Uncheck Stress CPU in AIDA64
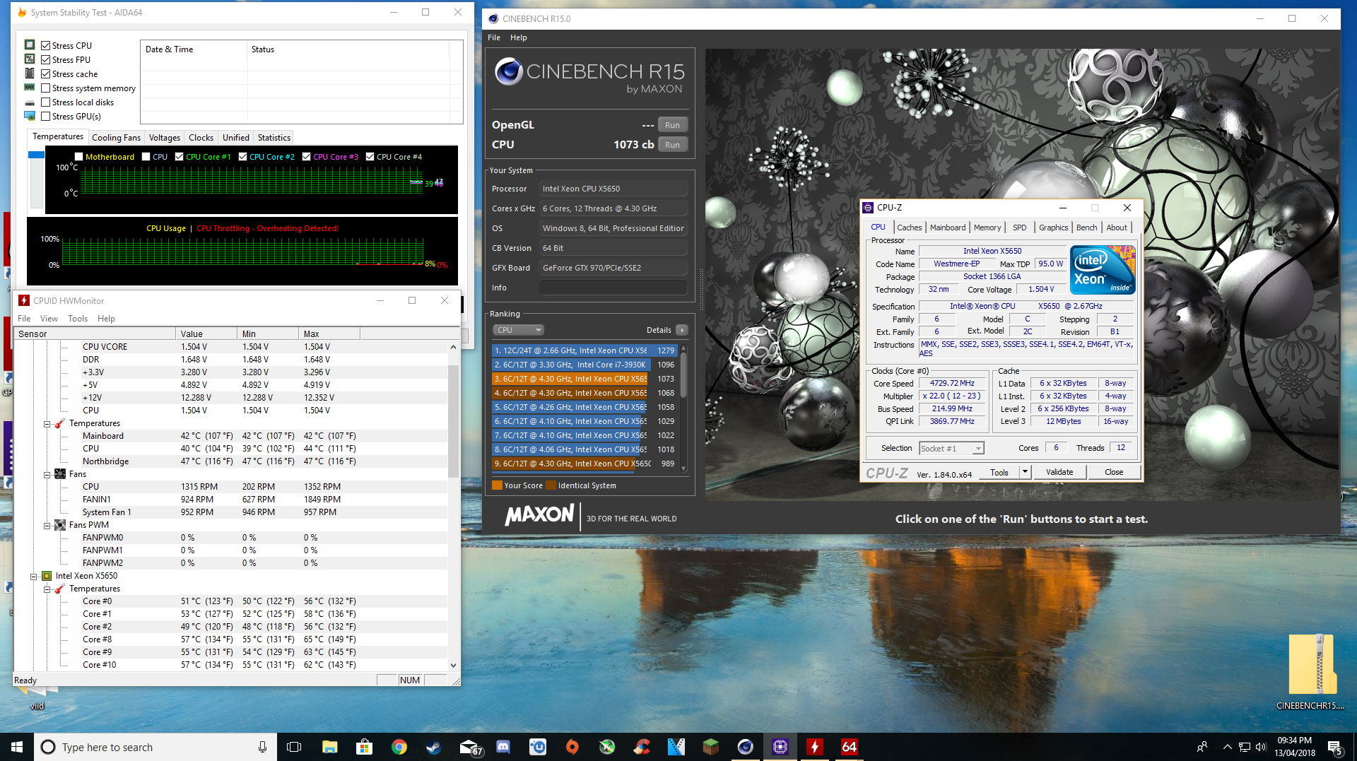 point(46,45)
